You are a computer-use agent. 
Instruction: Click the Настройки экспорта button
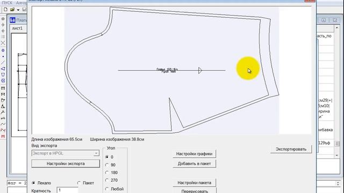click(66, 164)
